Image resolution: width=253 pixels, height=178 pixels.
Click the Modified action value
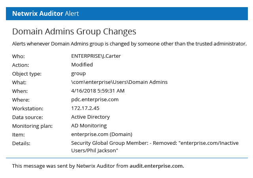tap(82, 64)
